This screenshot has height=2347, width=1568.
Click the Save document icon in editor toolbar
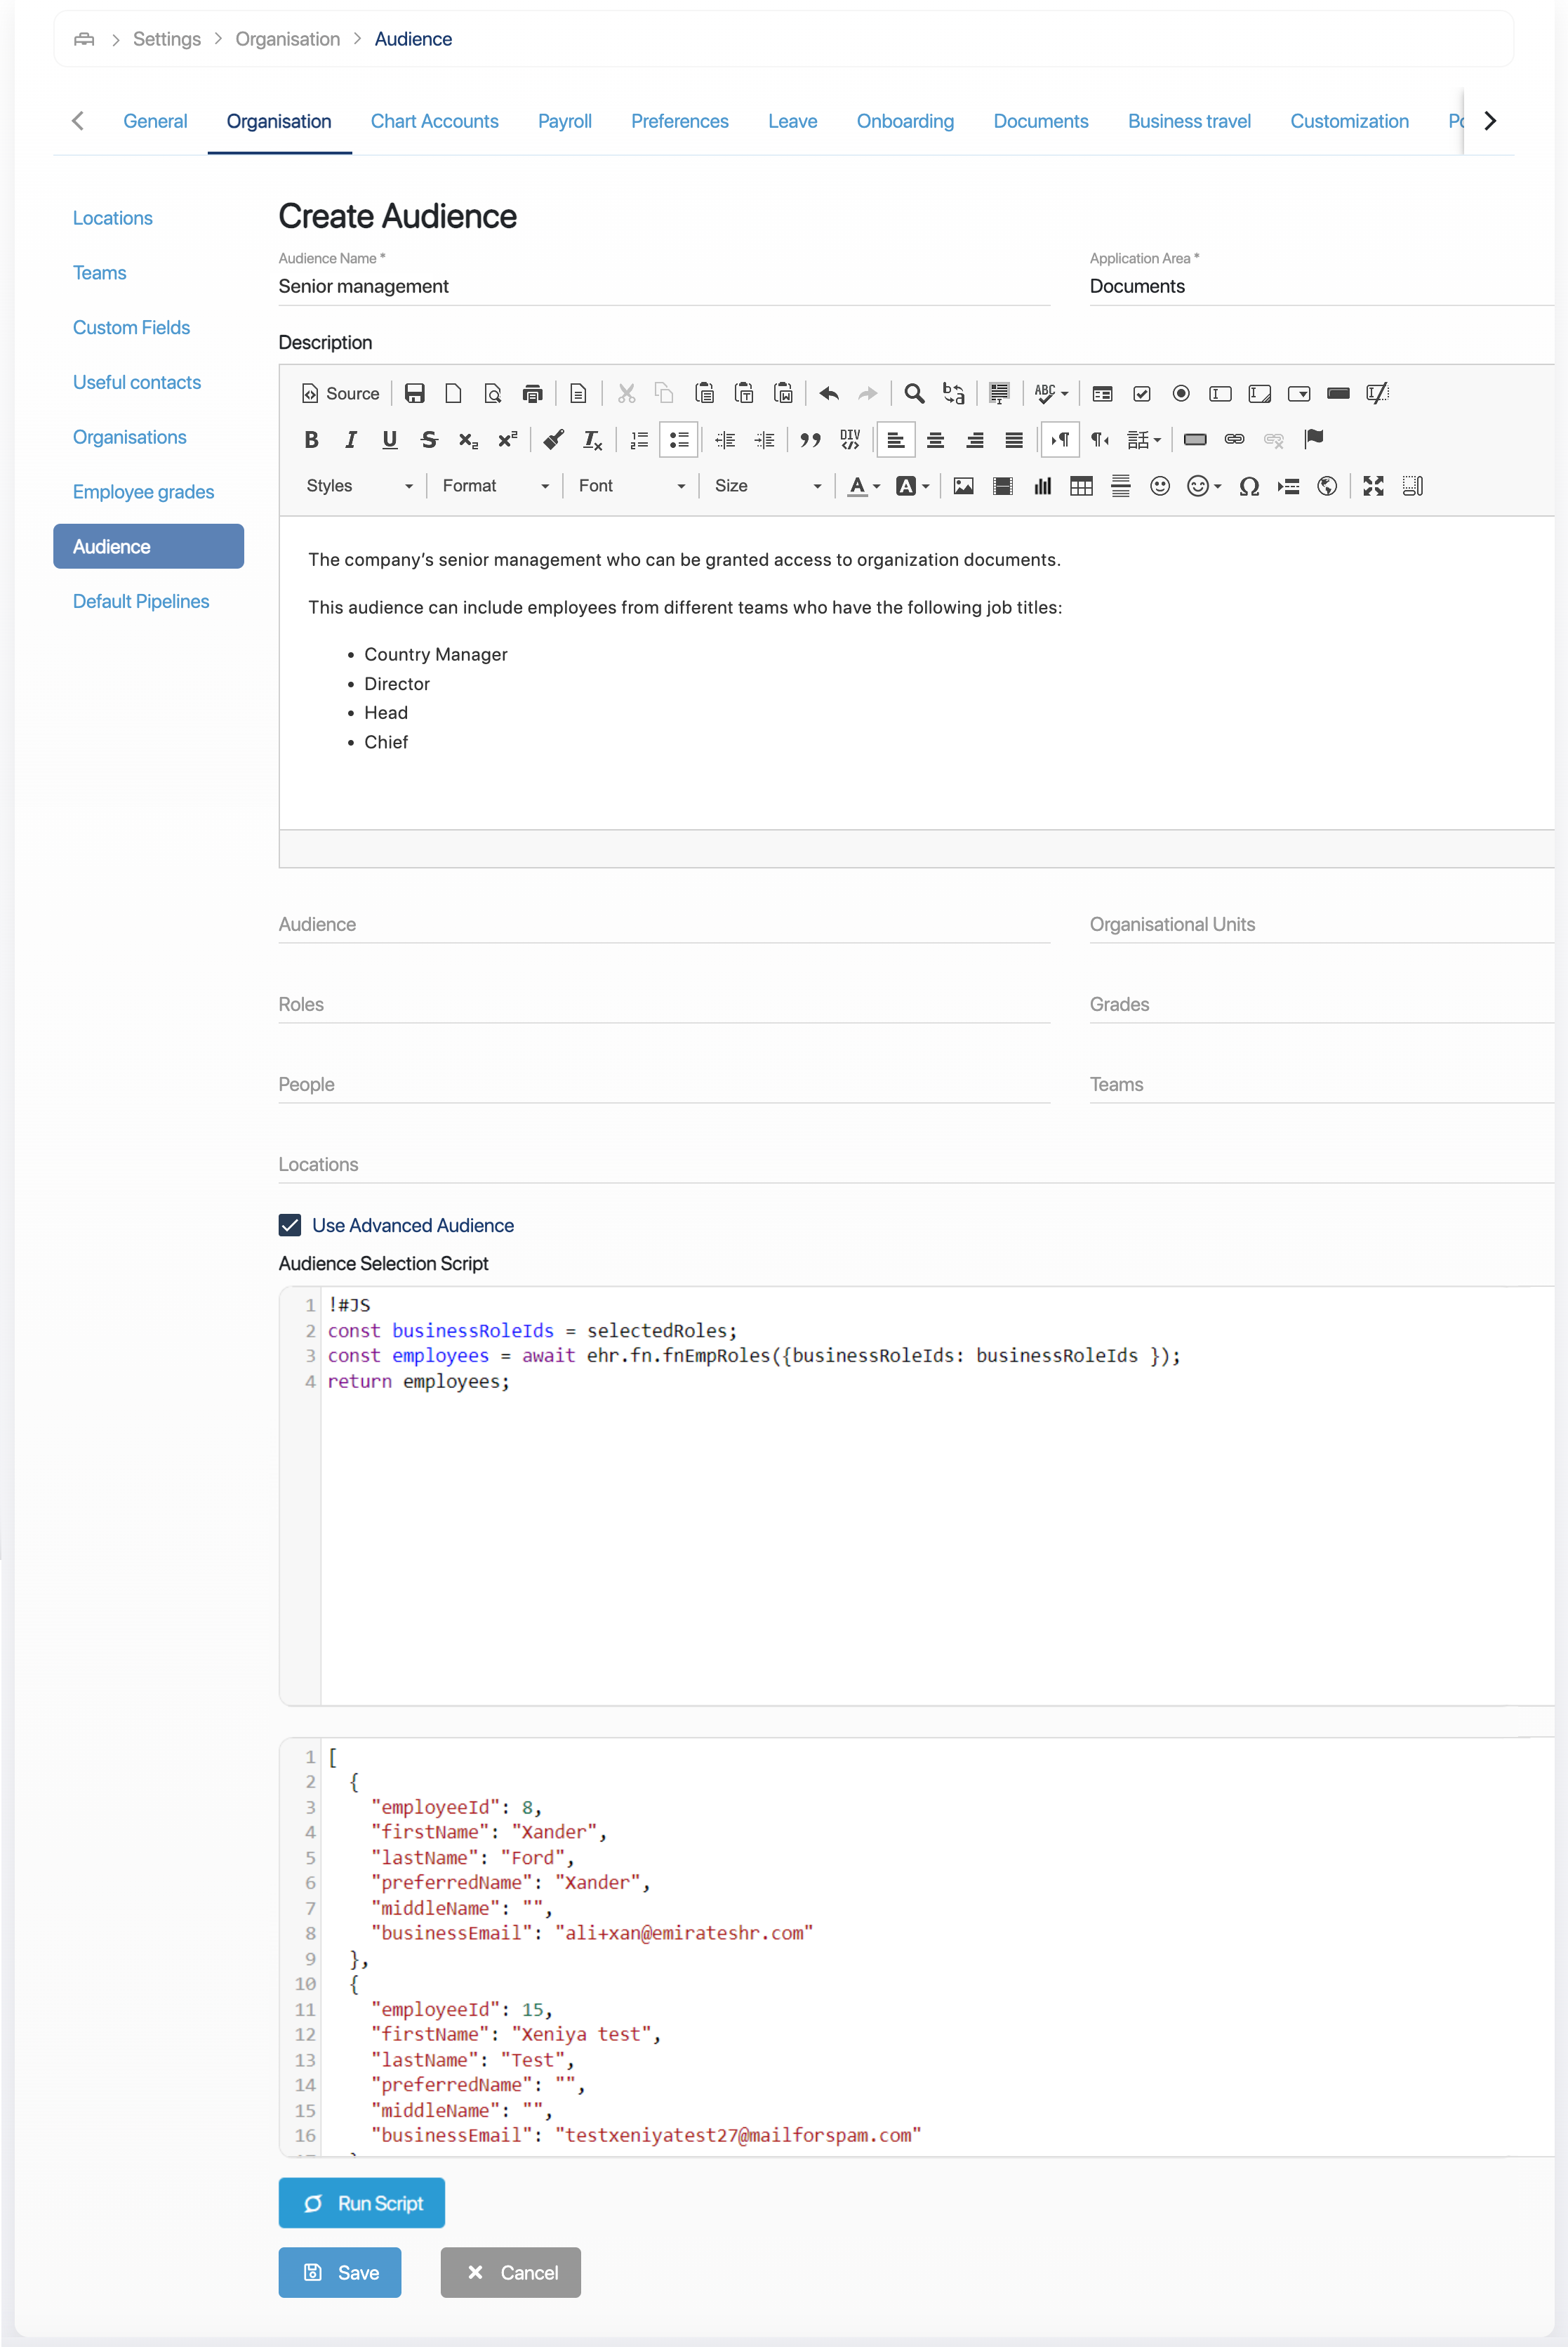click(414, 393)
